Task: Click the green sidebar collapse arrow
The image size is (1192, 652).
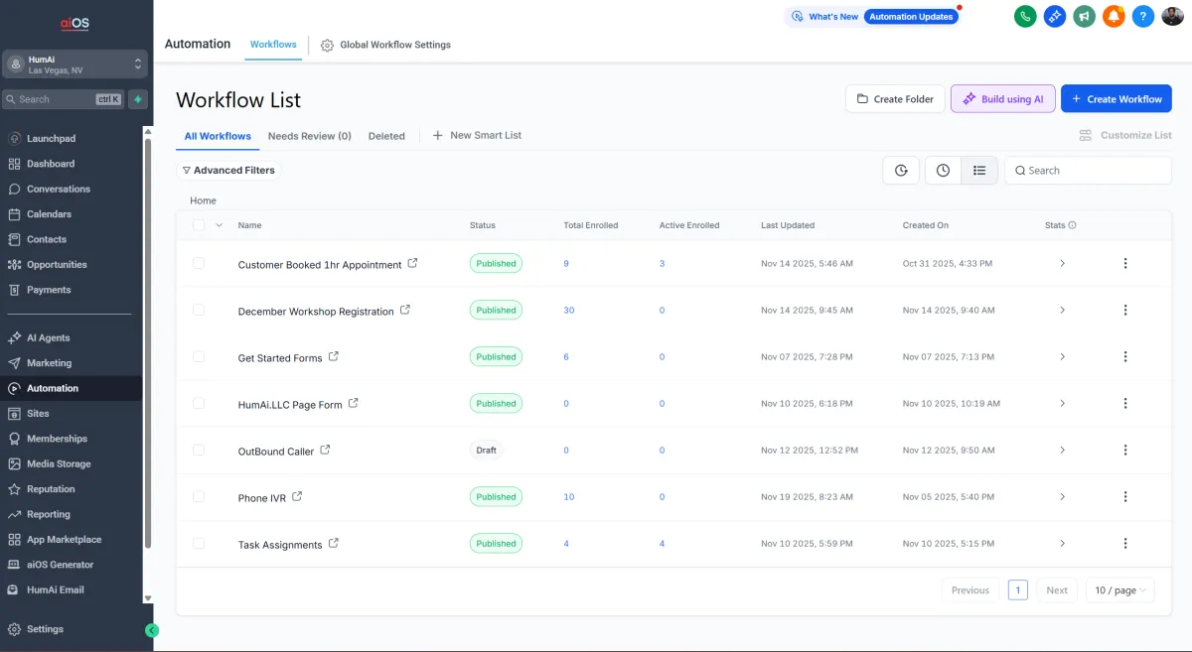Action: click(151, 630)
